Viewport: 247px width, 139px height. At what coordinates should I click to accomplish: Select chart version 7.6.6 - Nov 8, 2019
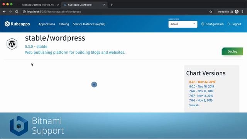click(201, 100)
